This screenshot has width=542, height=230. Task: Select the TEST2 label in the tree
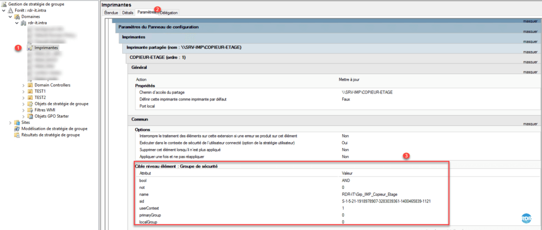click(40, 97)
